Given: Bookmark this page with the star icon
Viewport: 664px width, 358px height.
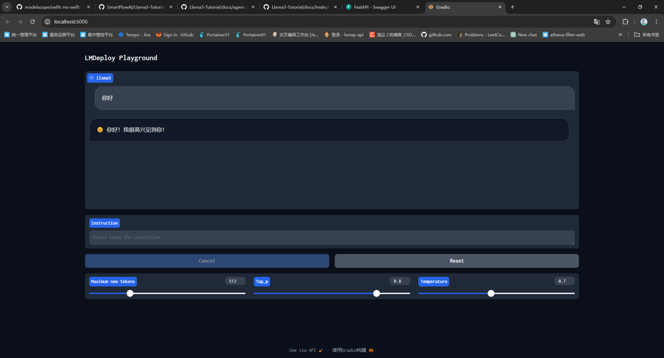Looking at the screenshot, I should tap(608, 22).
